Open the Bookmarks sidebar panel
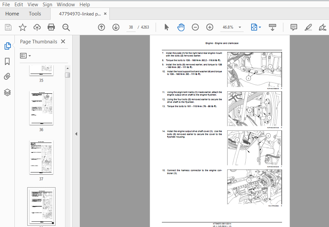The height and width of the screenshot is (227, 329). [x=7, y=61]
